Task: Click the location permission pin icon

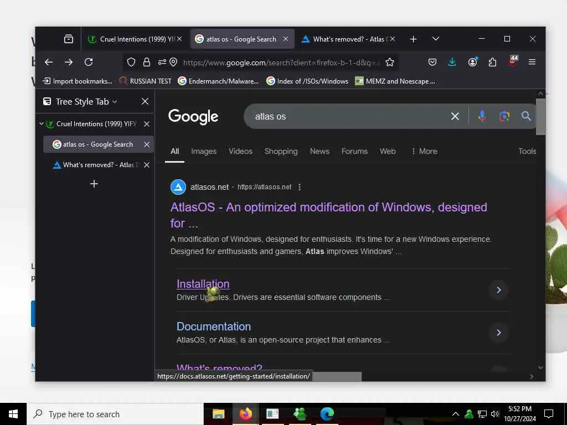Action: (x=173, y=62)
